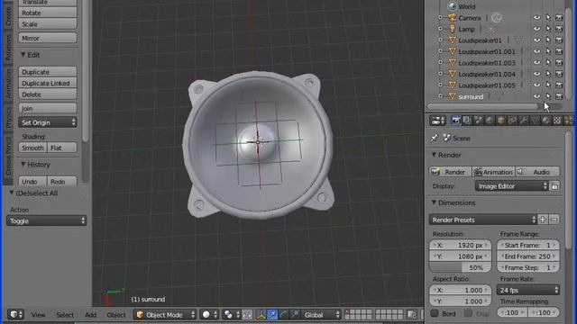The height and width of the screenshot is (324, 577).
Task: Hide Loudspeaker01.001 using its eye icon
Action: (x=537, y=51)
